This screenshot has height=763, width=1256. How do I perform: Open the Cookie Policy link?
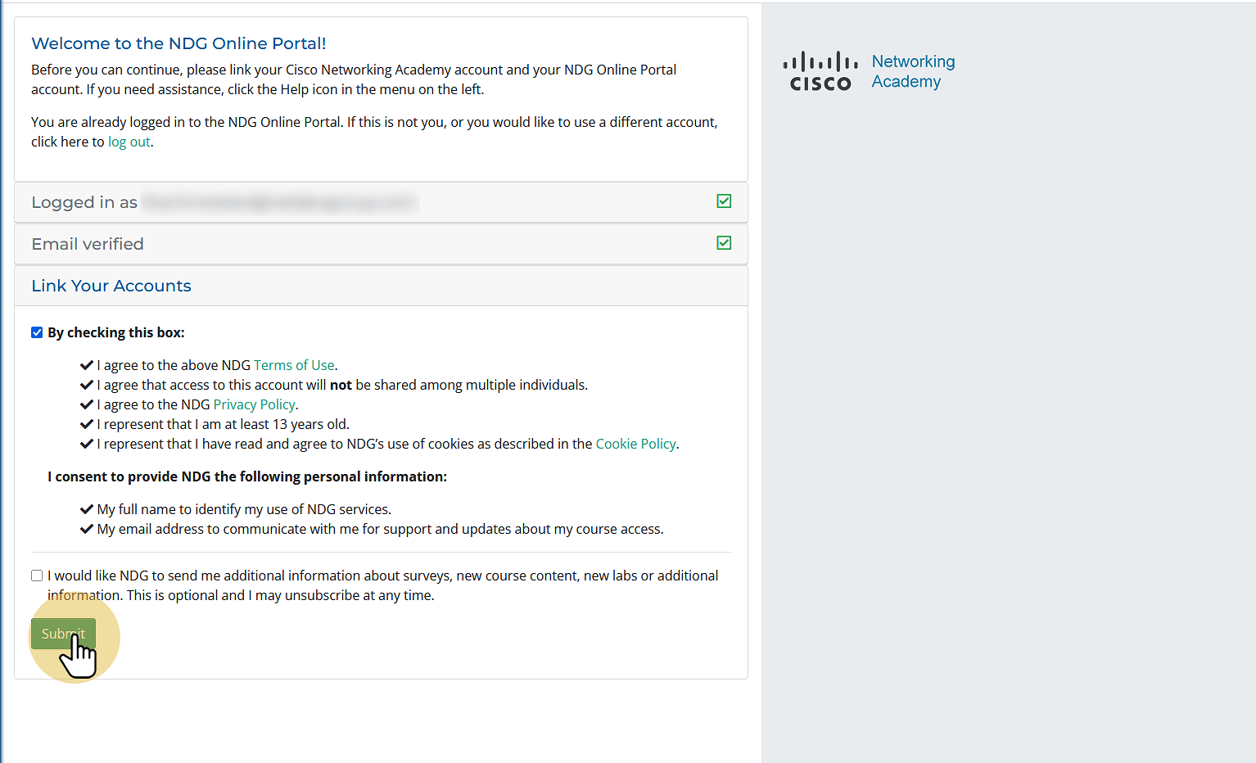[x=635, y=444]
